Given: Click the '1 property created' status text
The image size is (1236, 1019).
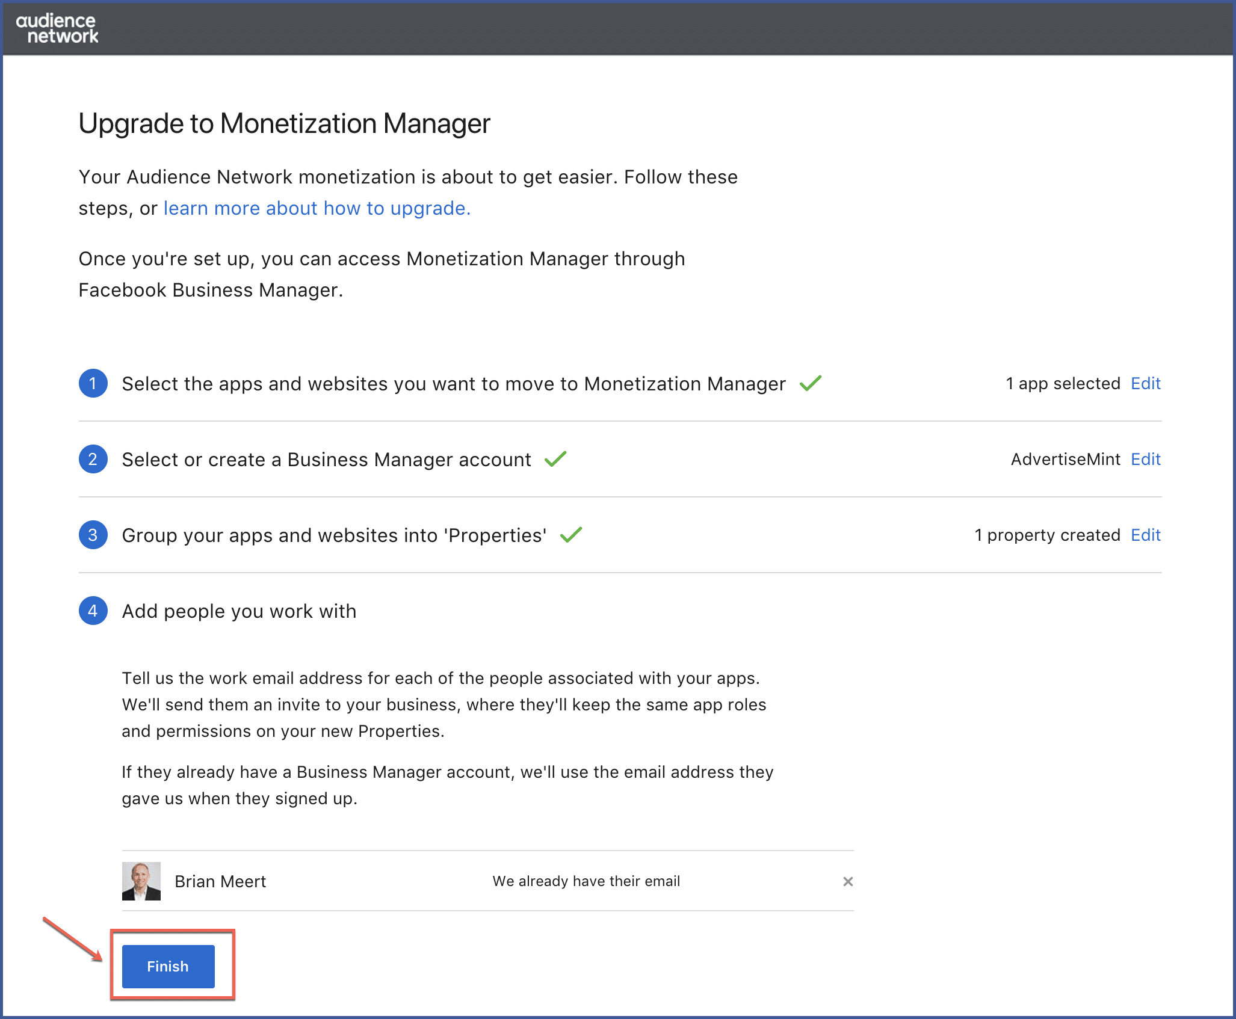Looking at the screenshot, I should coord(1047,535).
